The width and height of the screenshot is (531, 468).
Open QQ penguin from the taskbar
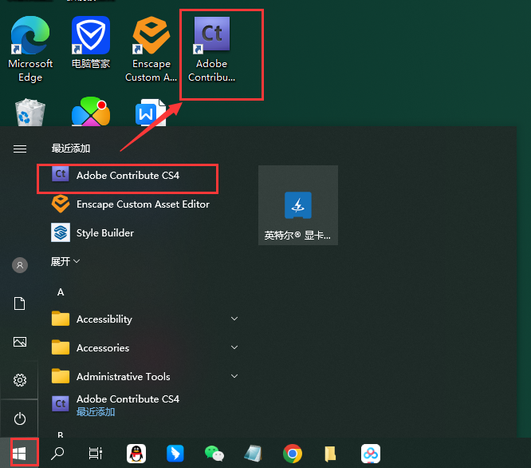click(136, 454)
